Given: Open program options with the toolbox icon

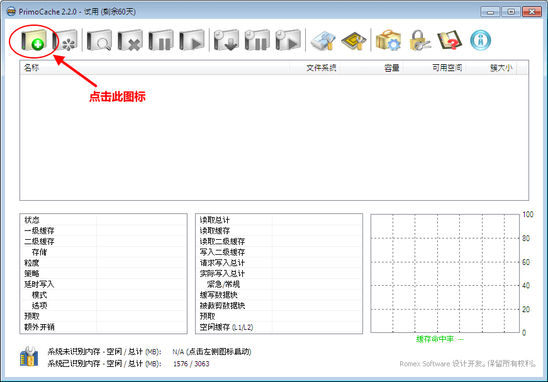Looking at the screenshot, I should pos(388,39).
